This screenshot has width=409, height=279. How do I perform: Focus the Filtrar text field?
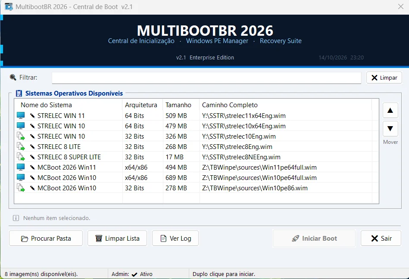[206, 77]
